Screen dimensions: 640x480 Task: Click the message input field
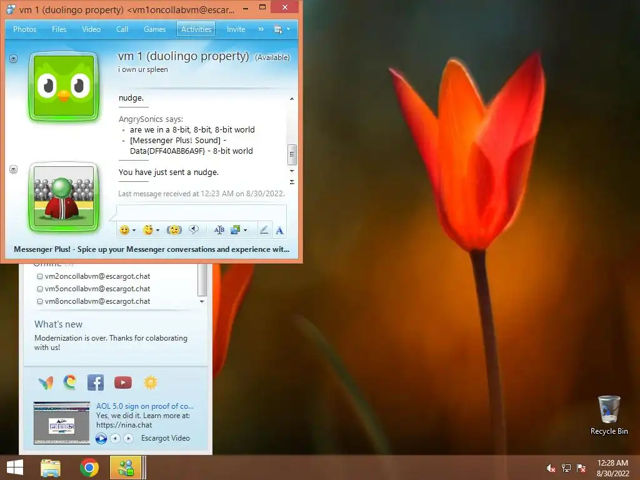click(202, 213)
